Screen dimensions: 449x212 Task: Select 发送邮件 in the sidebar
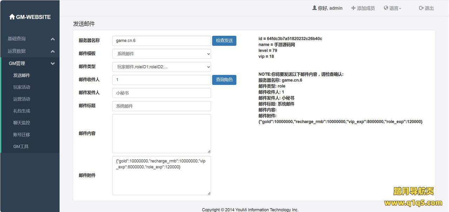[22, 75]
